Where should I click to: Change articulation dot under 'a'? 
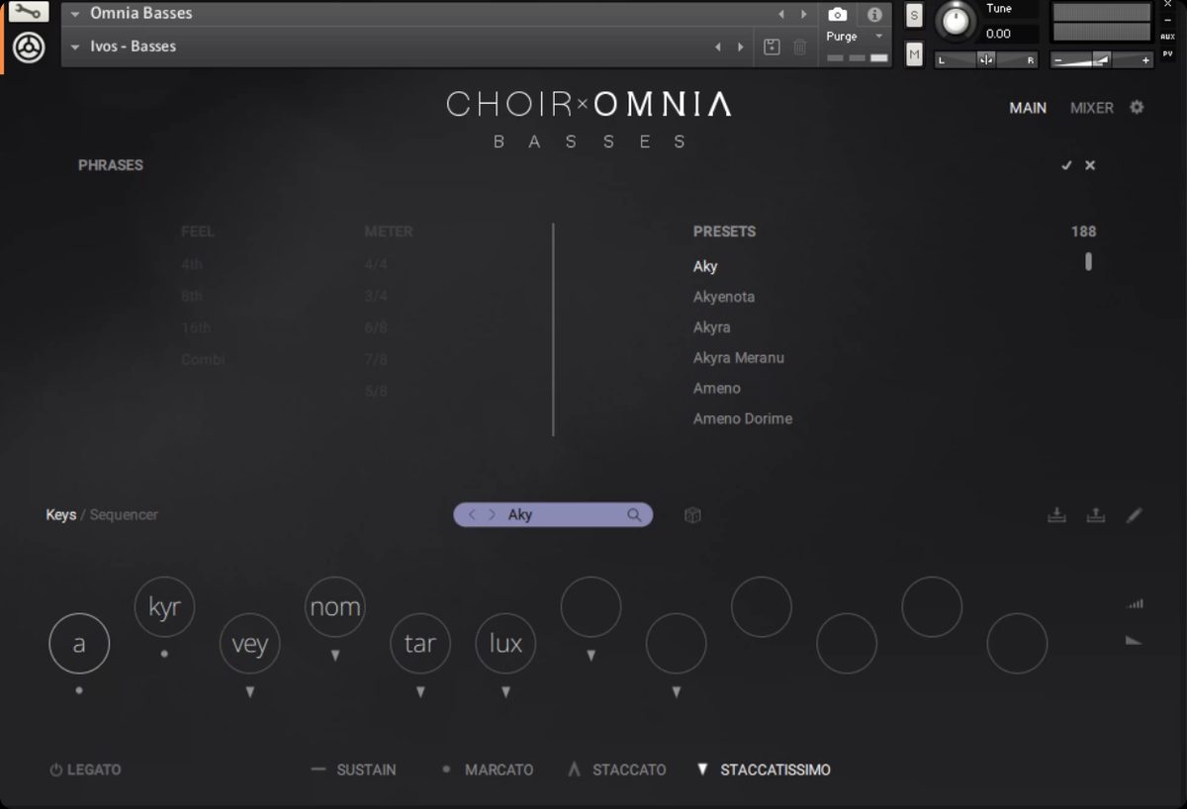pos(79,690)
